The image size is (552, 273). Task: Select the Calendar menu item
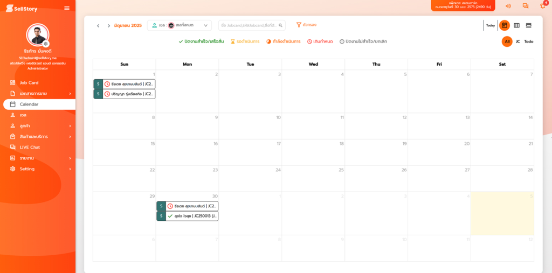click(x=39, y=104)
